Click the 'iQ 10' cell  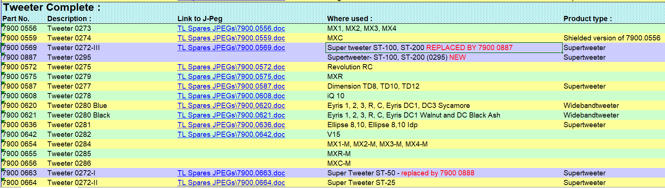pos(336,96)
